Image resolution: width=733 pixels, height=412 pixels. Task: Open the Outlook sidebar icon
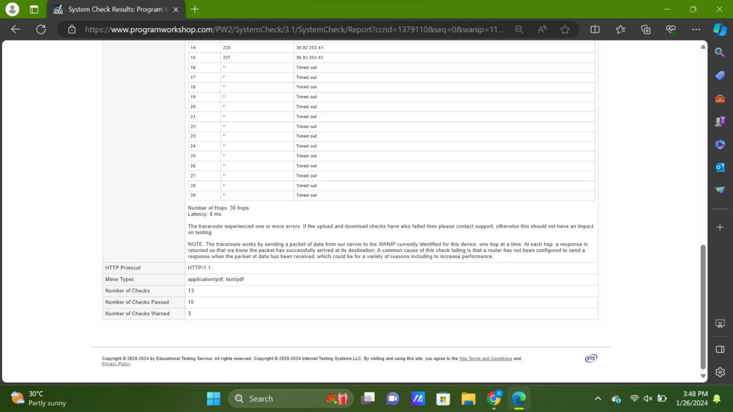point(720,167)
